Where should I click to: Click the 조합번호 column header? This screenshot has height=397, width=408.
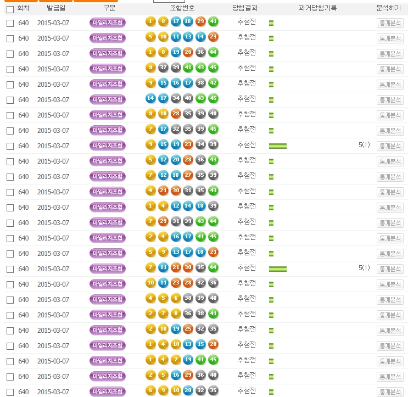(x=181, y=9)
